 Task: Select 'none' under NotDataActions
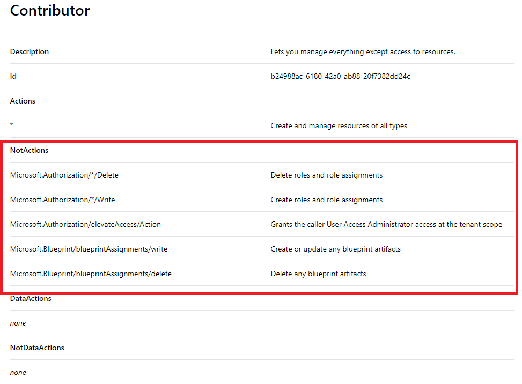(x=18, y=372)
